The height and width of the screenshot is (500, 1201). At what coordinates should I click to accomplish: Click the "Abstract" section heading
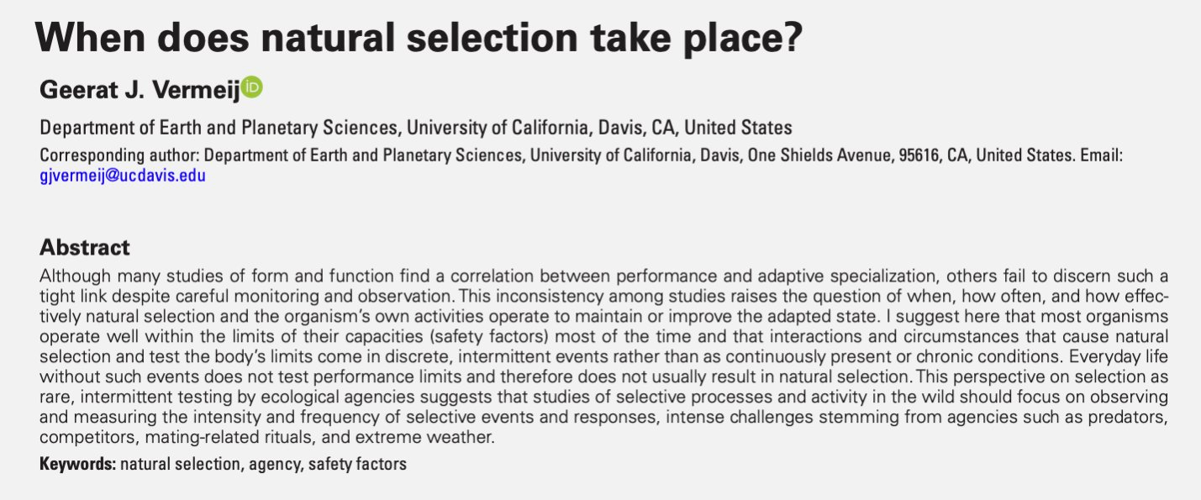pos(85,248)
